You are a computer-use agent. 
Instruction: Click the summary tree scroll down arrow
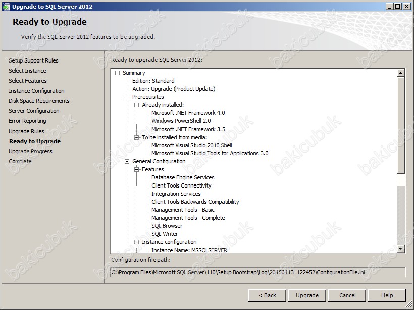coord(401,249)
